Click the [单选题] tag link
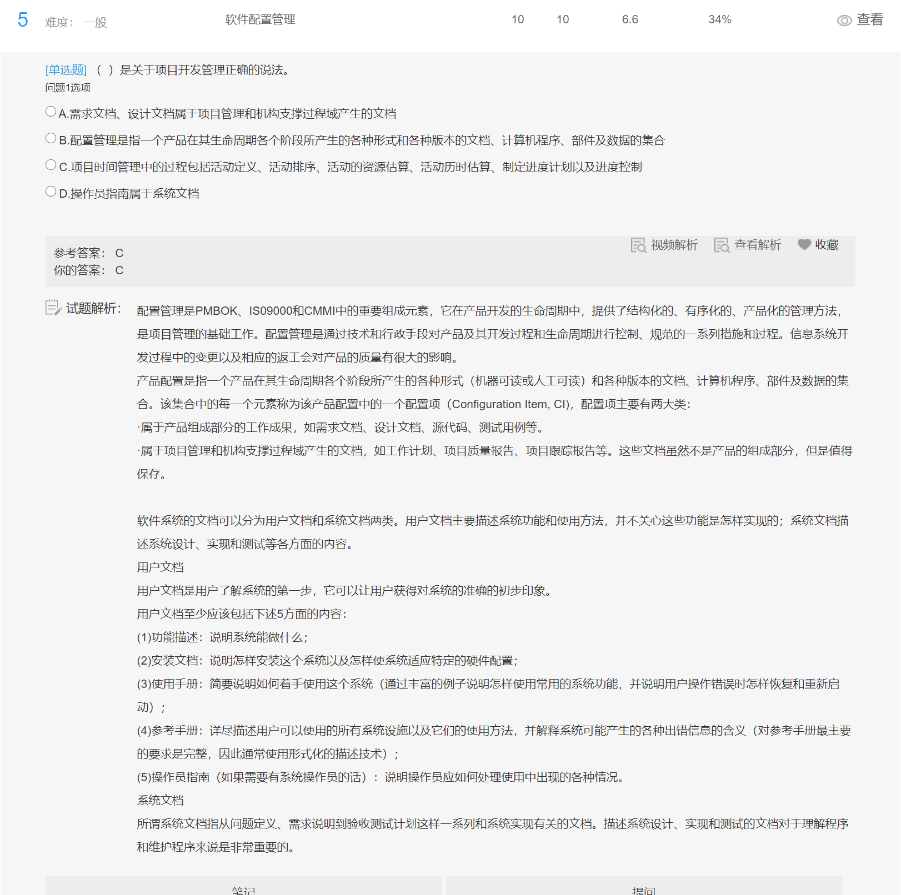The height and width of the screenshot is (895, 901). [66, 70]
